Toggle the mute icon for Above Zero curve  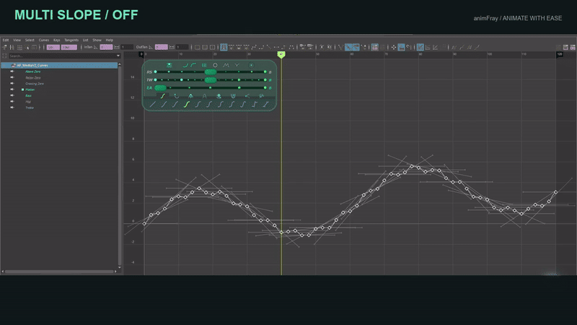click(12, 71)
